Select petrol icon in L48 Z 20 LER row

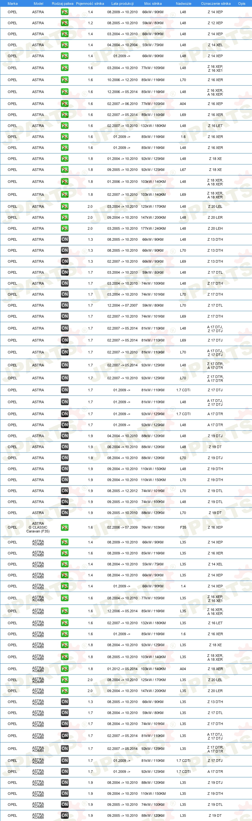(x=65, y=217)
